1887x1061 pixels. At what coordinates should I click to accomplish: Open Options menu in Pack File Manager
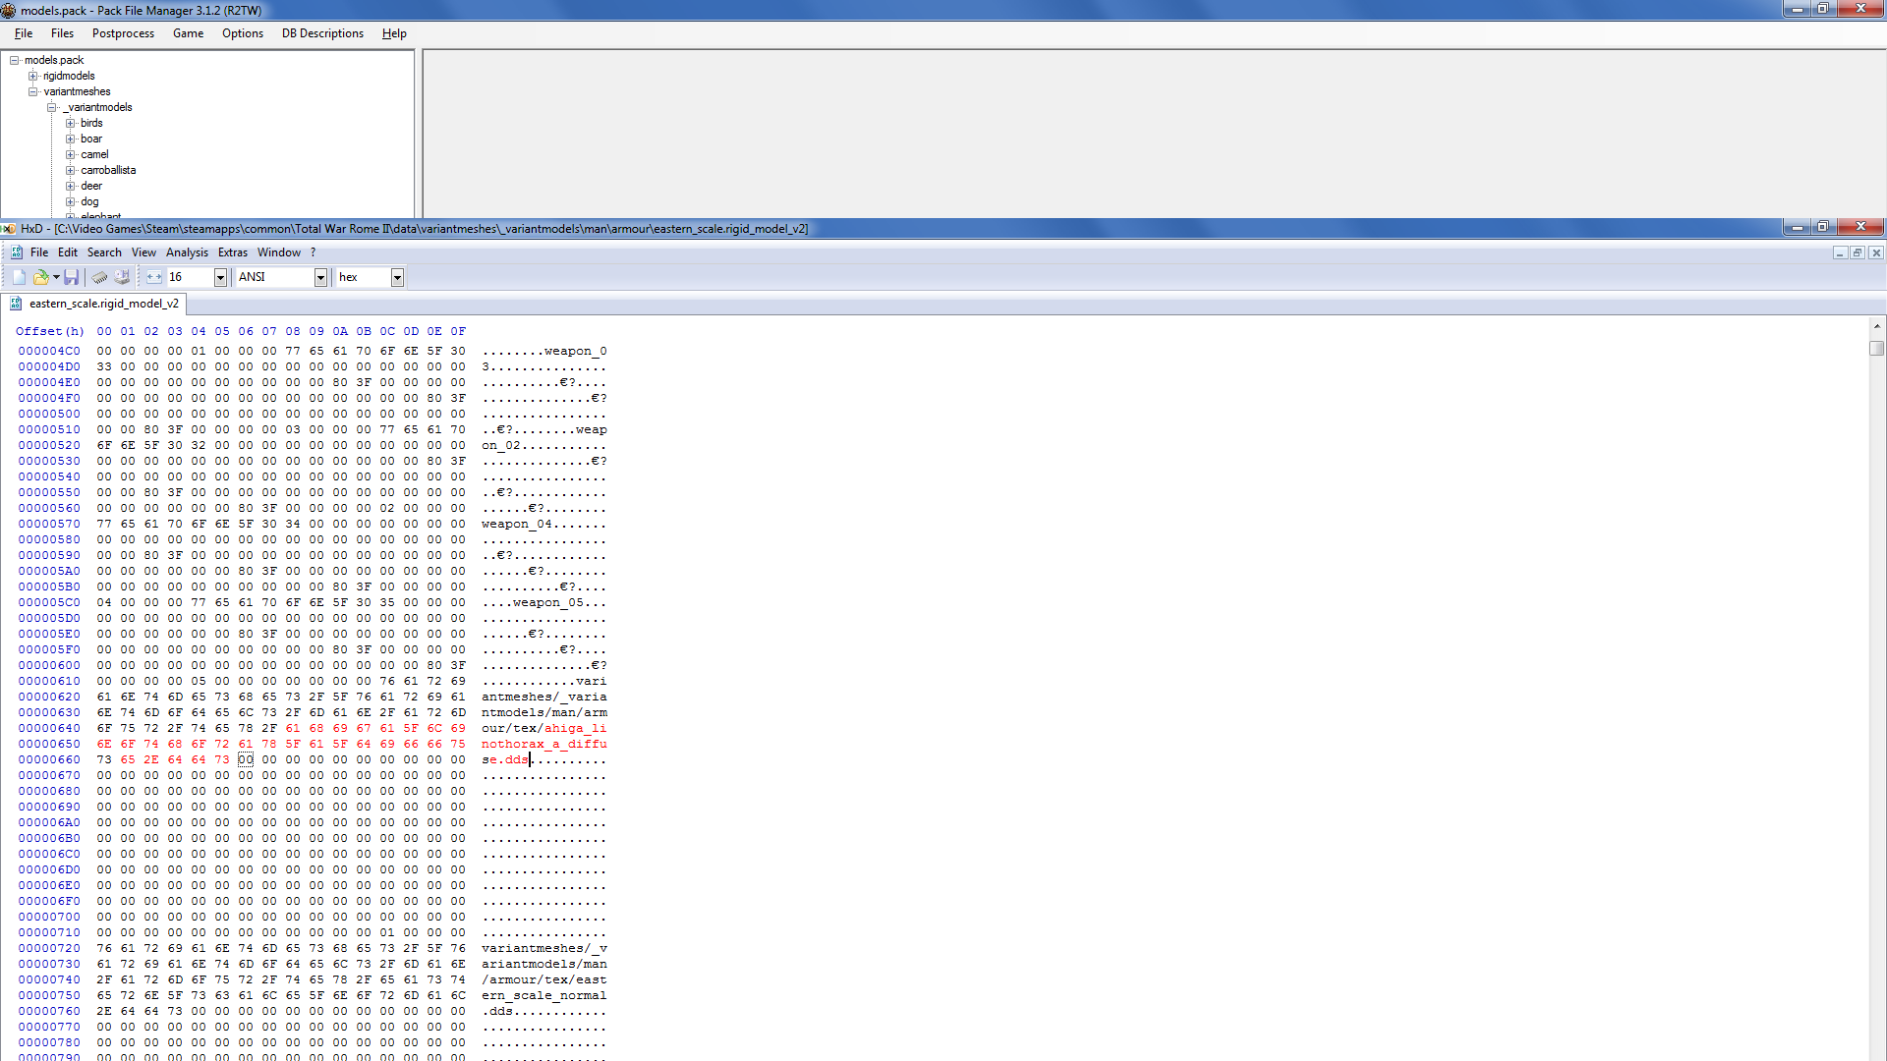click(x=243, y=33)
